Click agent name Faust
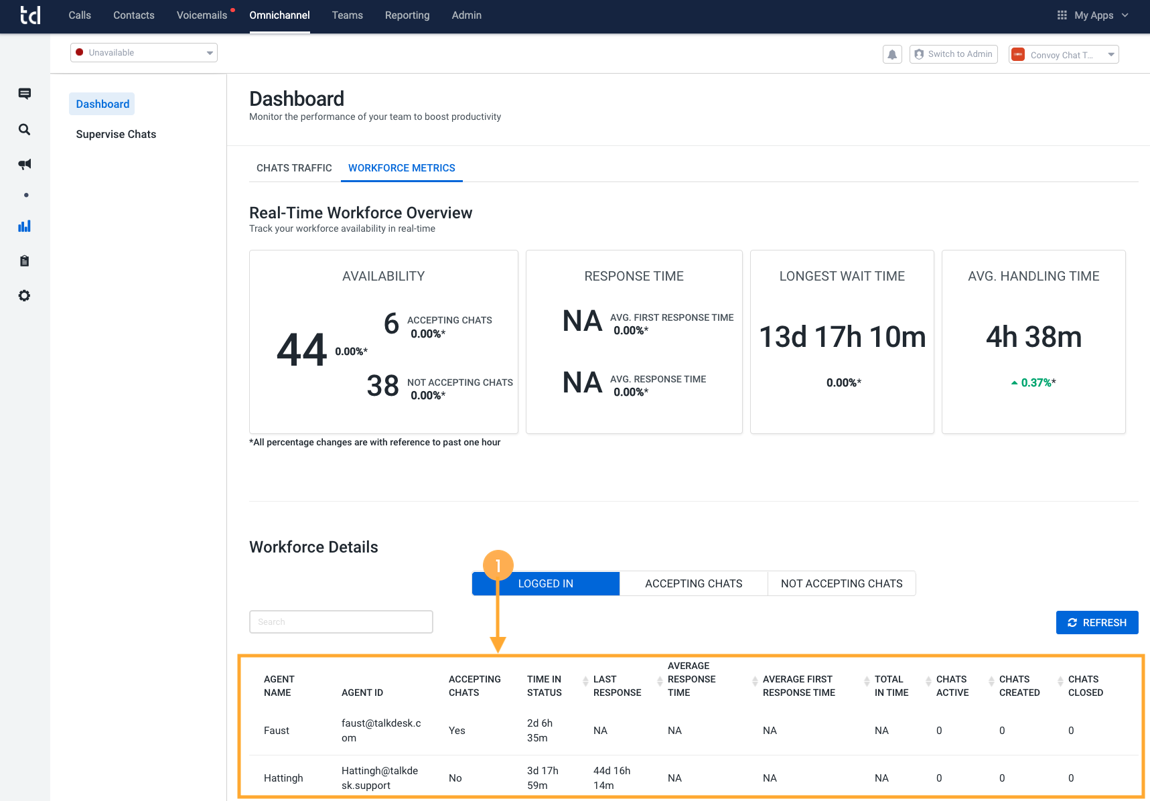Image resolution: width=1150 pixels, height=801 pixels. 277,731
